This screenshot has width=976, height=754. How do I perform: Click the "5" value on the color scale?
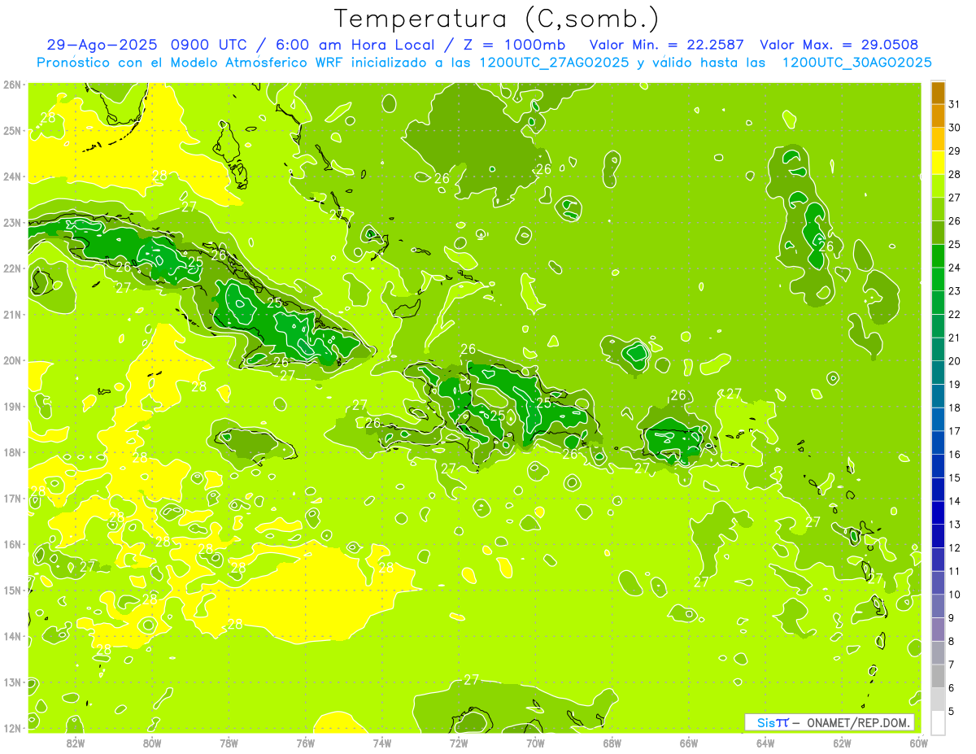click(x=952, y=712)
